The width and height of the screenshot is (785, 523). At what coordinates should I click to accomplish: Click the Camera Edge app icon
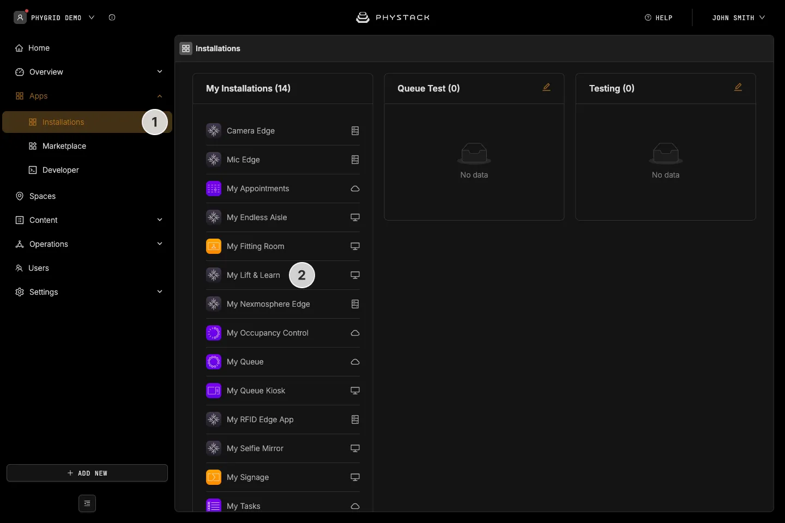point(214,131)
